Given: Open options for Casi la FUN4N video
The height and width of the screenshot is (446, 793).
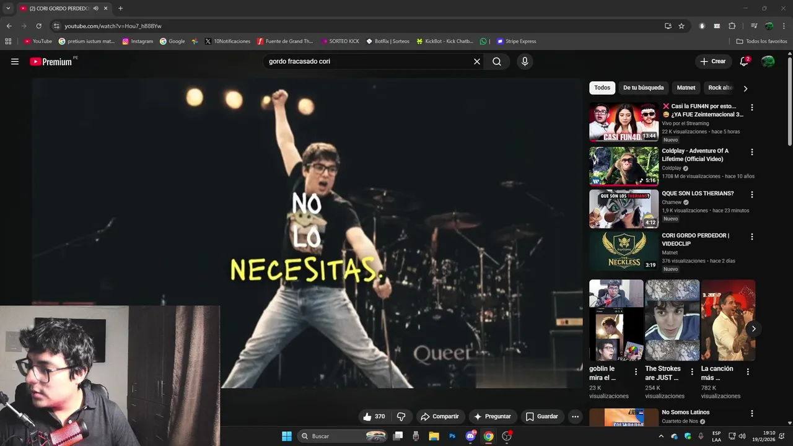Looking at the screenshot, I should tap(752, 107).
